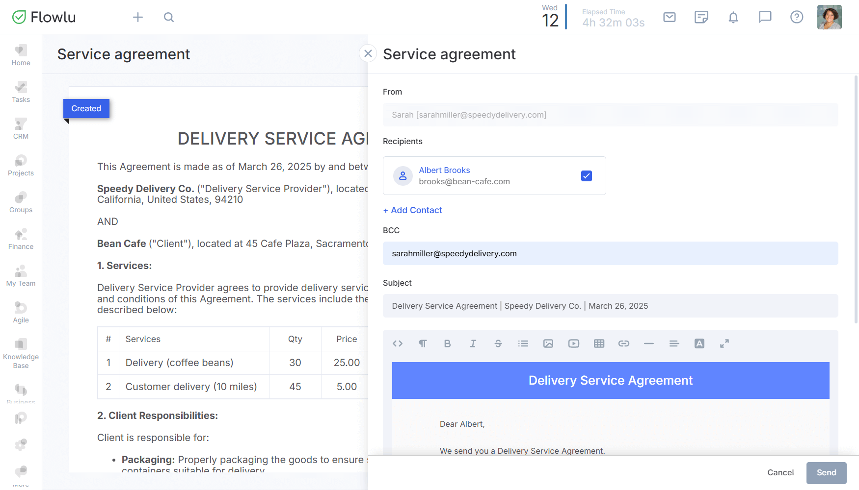
Task: Open the plus quick-create menu
Action: tap(138, 17)
